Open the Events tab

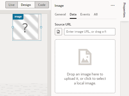(85, 14)
